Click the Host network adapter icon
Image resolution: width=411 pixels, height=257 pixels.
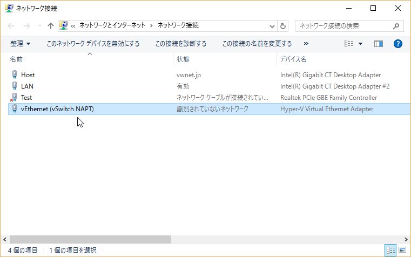[x=15, y=75]
